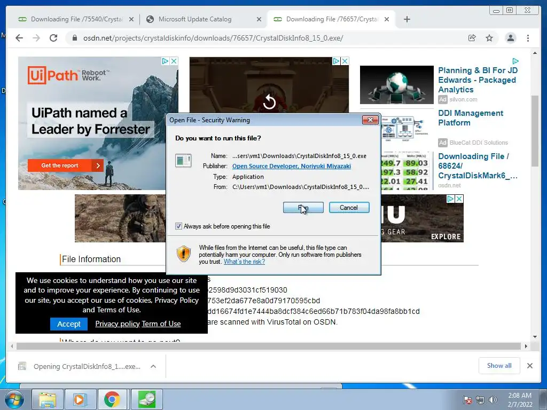Select the Downloading File /76657 tab

[x=326, y=19]
